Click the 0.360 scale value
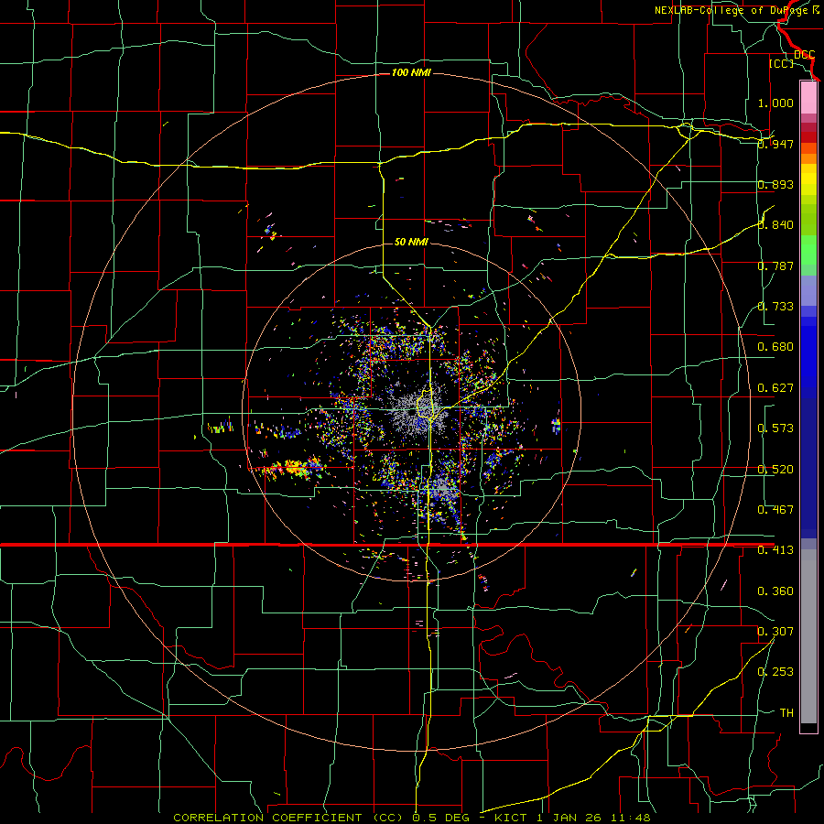824x824 pixels. (775, 591)
